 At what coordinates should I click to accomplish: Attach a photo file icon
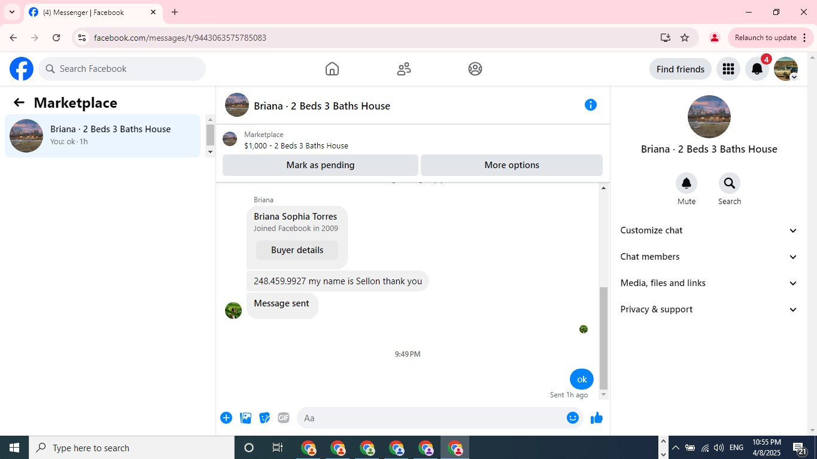(x=245, y=418)
